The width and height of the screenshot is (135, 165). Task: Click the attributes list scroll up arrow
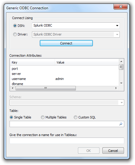point(121,61)
